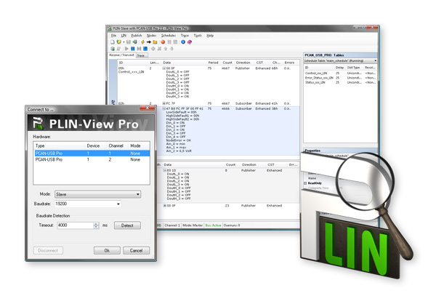
Task: Select PCAN-USB Pro channel 1 row
Action: tap(92, 153)
